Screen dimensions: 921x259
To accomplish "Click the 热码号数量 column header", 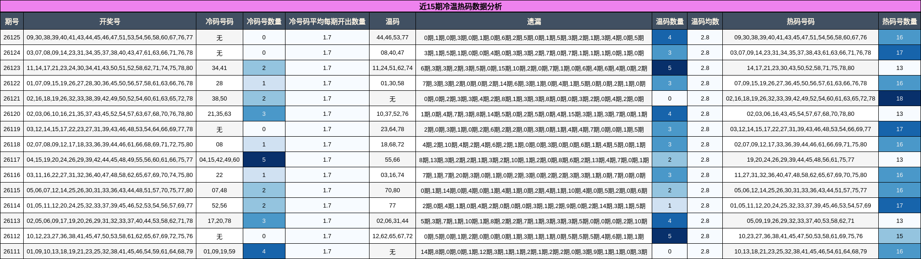I will click(900, 21).
